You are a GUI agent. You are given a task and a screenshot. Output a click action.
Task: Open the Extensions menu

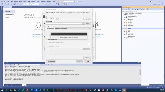coord(43,1)
